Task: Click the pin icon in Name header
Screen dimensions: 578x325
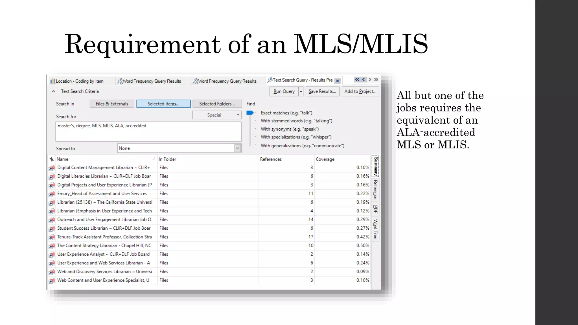Action: pos(52,159)
